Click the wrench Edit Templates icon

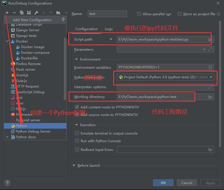point(36,13)
